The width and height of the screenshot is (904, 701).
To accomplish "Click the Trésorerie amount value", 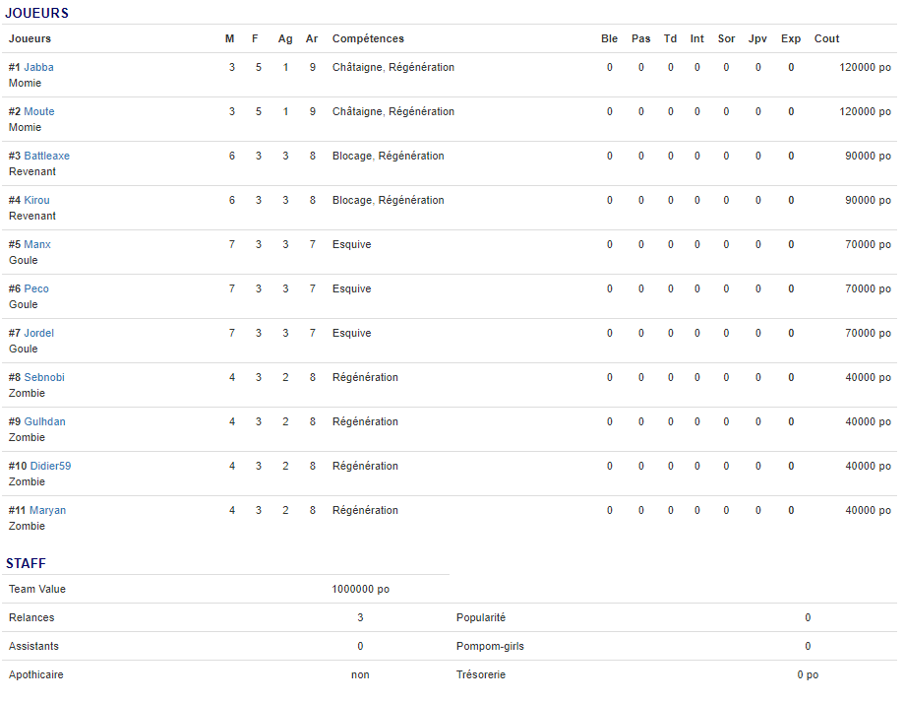I will pyautogui.click(x=808, y=674).
